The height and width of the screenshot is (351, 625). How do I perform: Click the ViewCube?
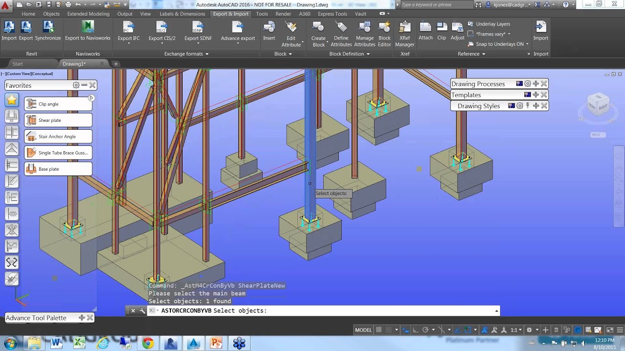tap(598, 106)
